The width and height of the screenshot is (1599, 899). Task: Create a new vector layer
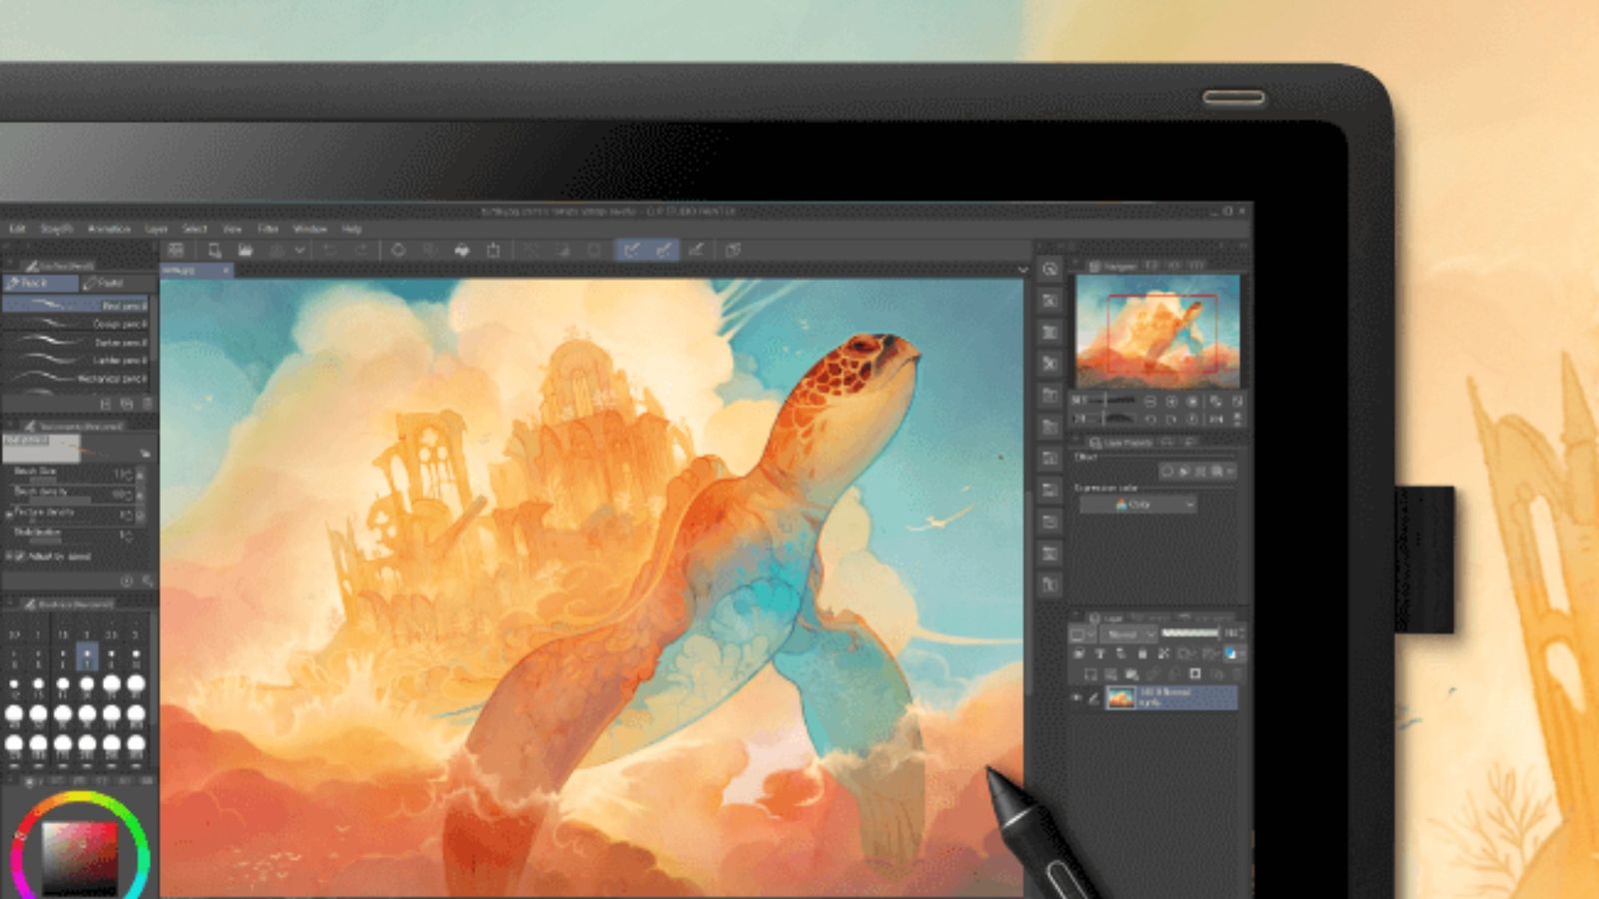coord(1111,674)
